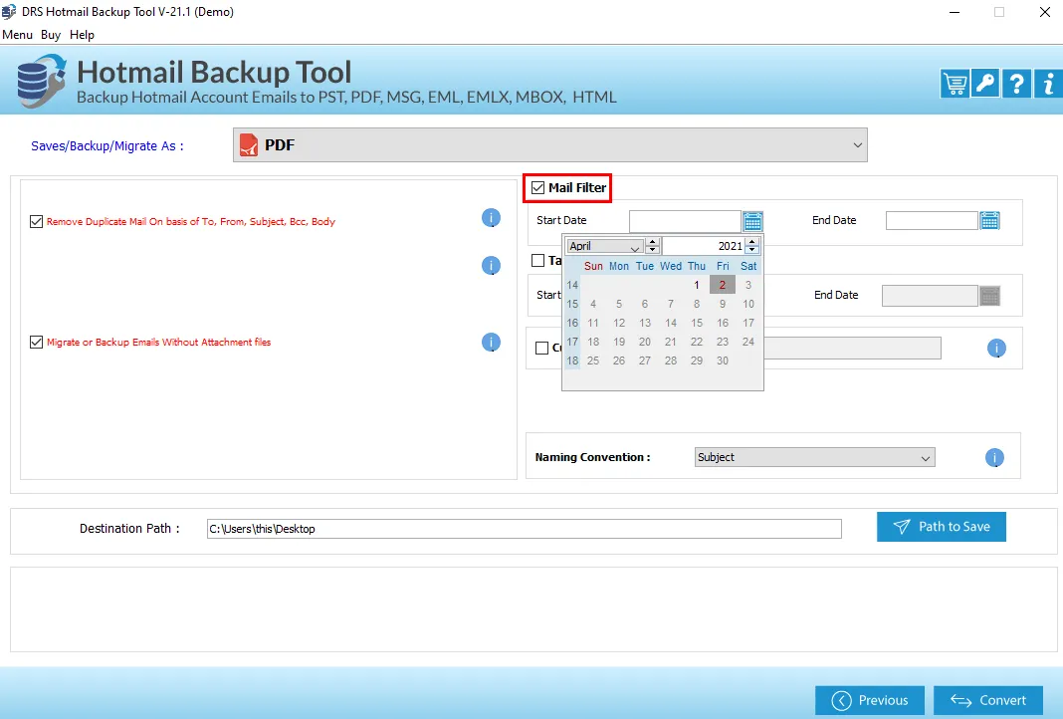Pick April 21 in the calendar
Viewport: 1063px width, 719px height.
(x=671, y=342)
